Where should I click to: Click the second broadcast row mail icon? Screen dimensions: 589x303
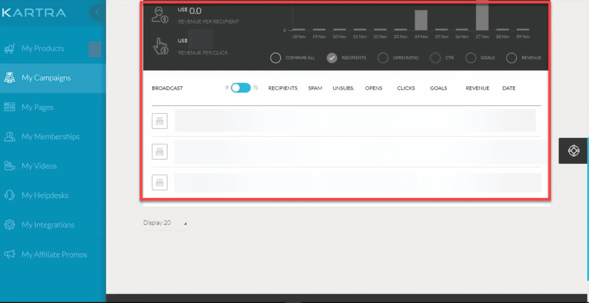pos(160,152)
